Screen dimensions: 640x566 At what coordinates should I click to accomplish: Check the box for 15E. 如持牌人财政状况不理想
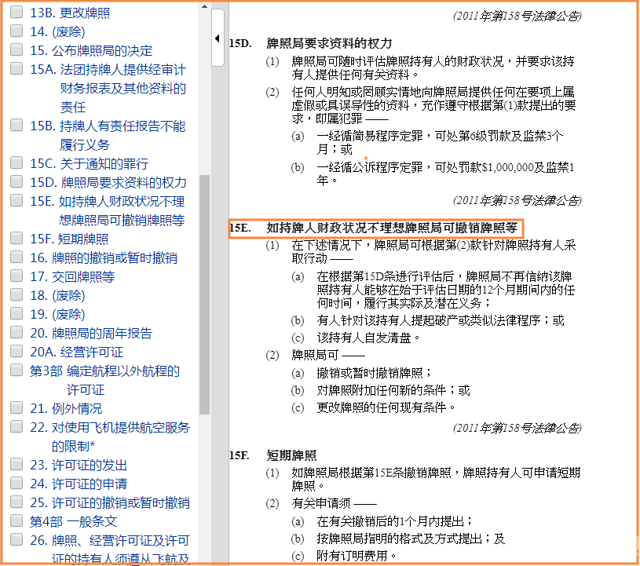click(x=16, y=200)
